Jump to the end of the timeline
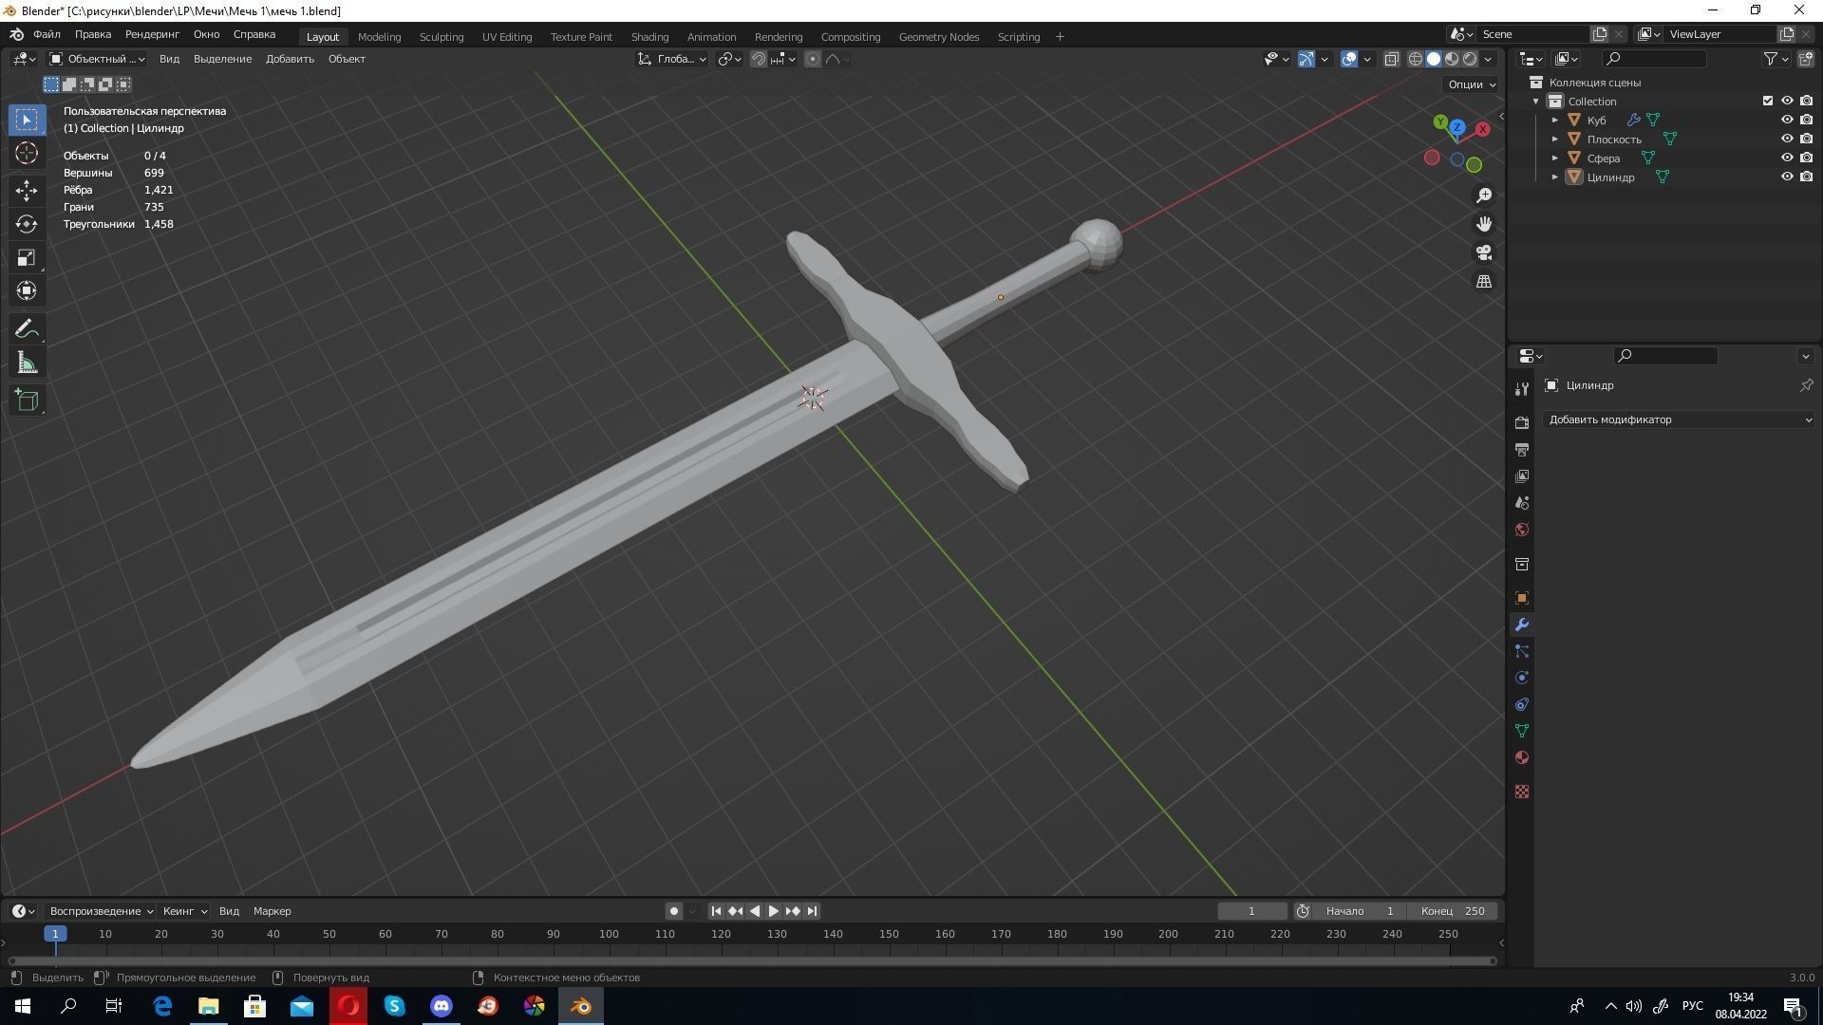 coord(812,911)
